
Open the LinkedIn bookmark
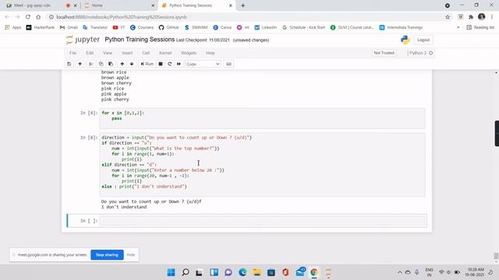pos(266,28)
